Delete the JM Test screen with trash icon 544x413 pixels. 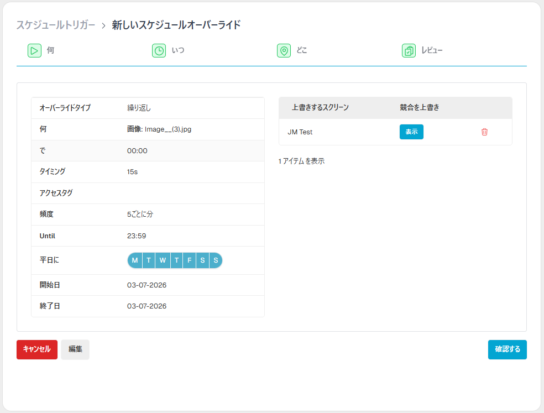point(484,132)
